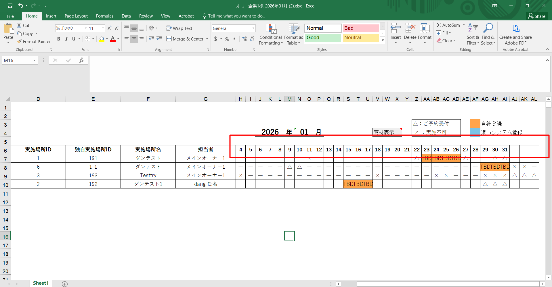The width and height of the screenshot is (552, 287).
Task: Open the Name Box dropdown arrow
Action: [x=35, y=60]
